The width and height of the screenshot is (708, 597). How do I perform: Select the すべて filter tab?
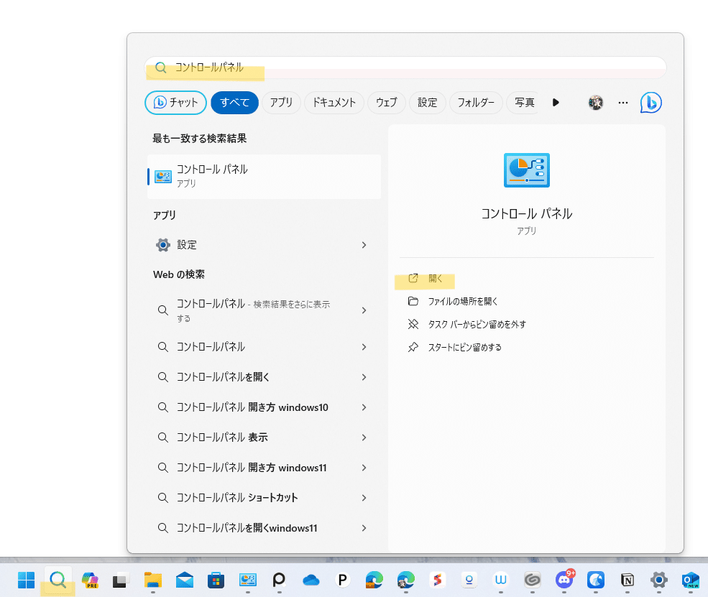234,103
